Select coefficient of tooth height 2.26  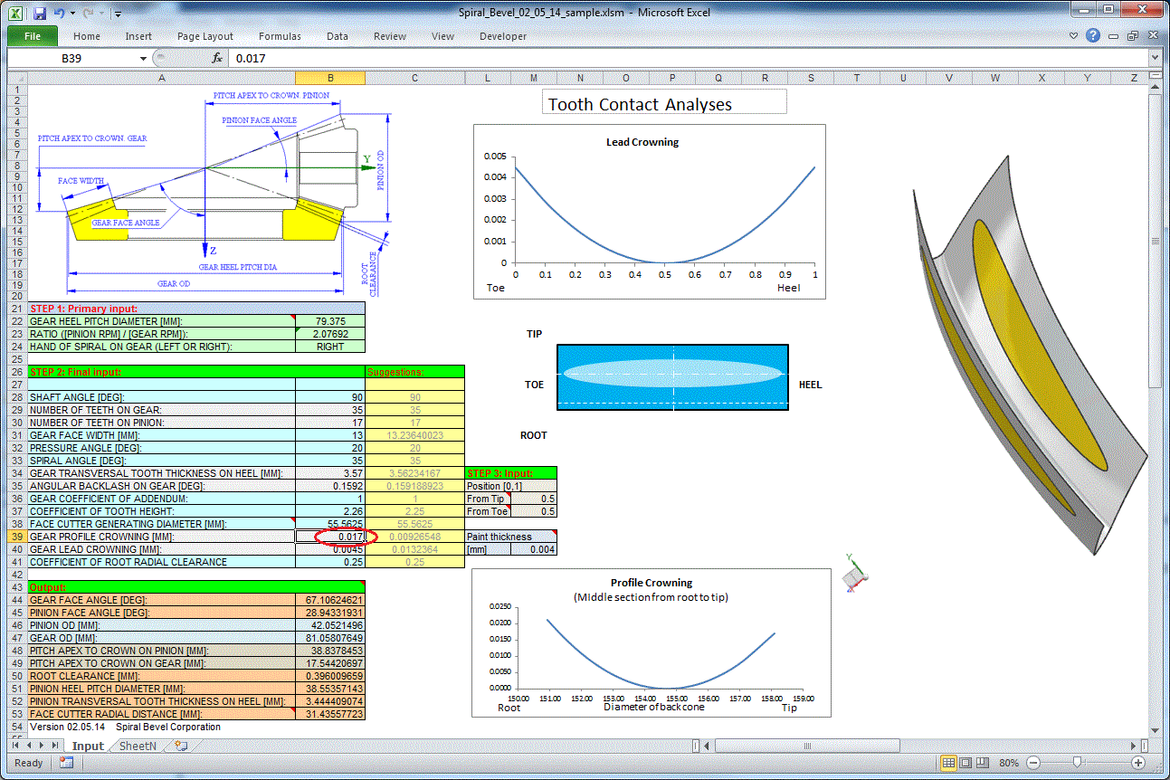tap(330, 511)
